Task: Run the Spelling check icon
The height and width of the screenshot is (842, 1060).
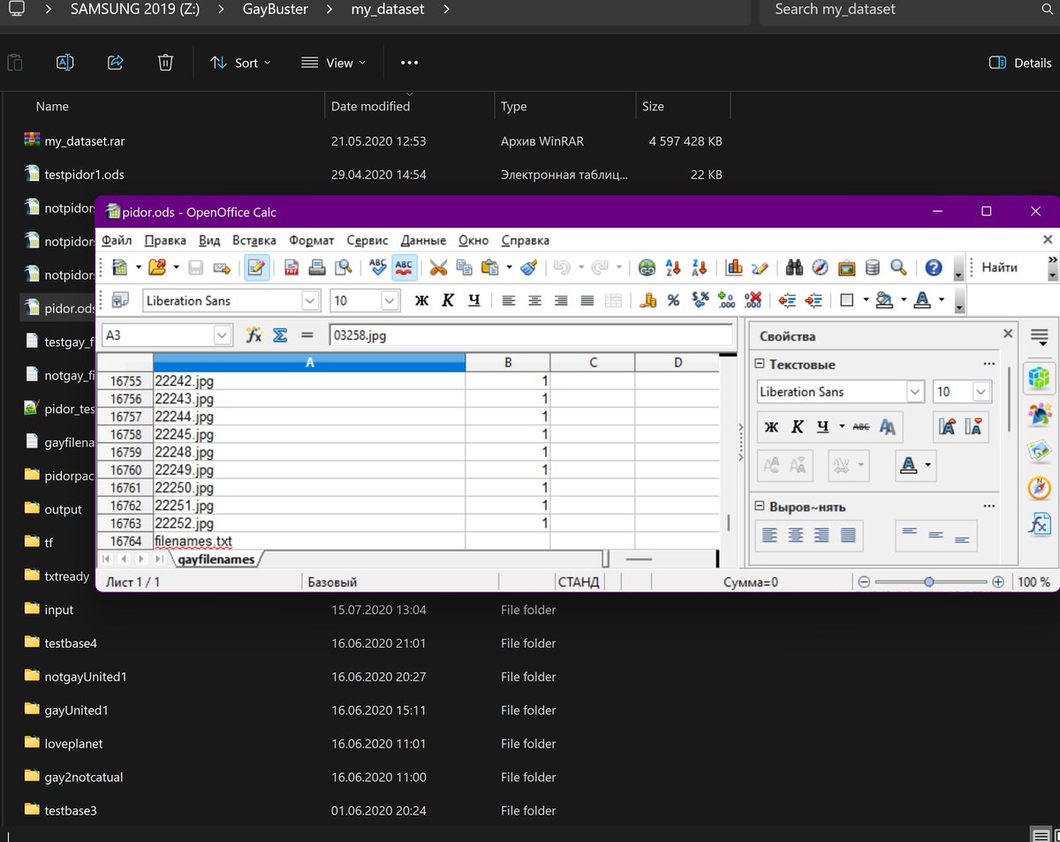Action: (378, 267)
